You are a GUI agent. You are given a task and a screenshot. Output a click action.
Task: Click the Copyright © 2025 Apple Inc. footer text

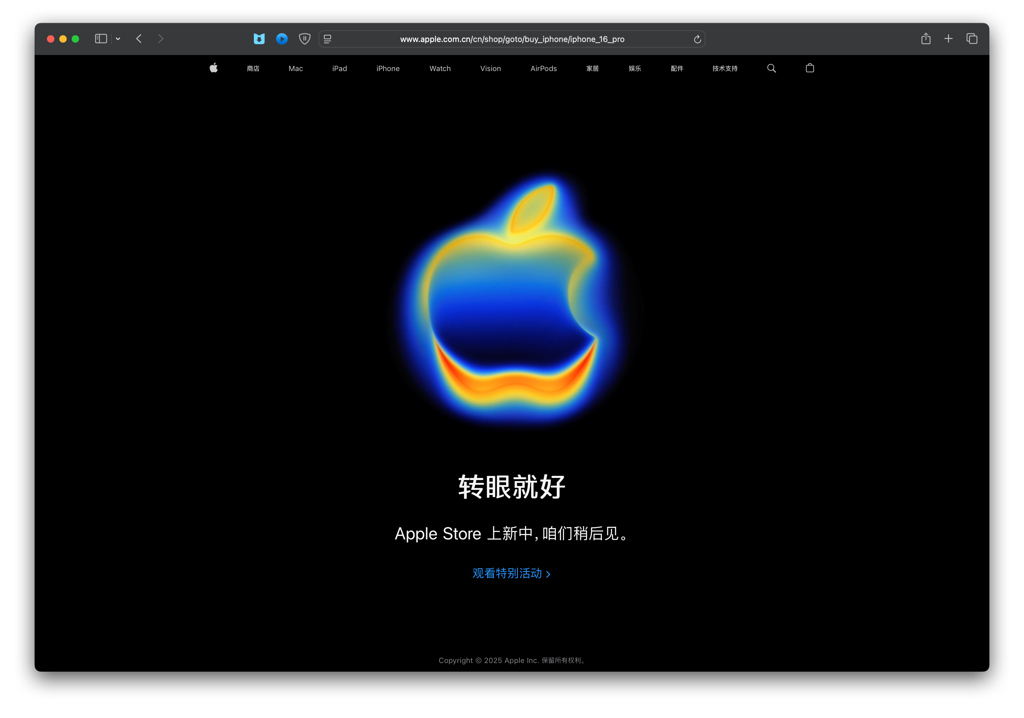pos(512,661)
